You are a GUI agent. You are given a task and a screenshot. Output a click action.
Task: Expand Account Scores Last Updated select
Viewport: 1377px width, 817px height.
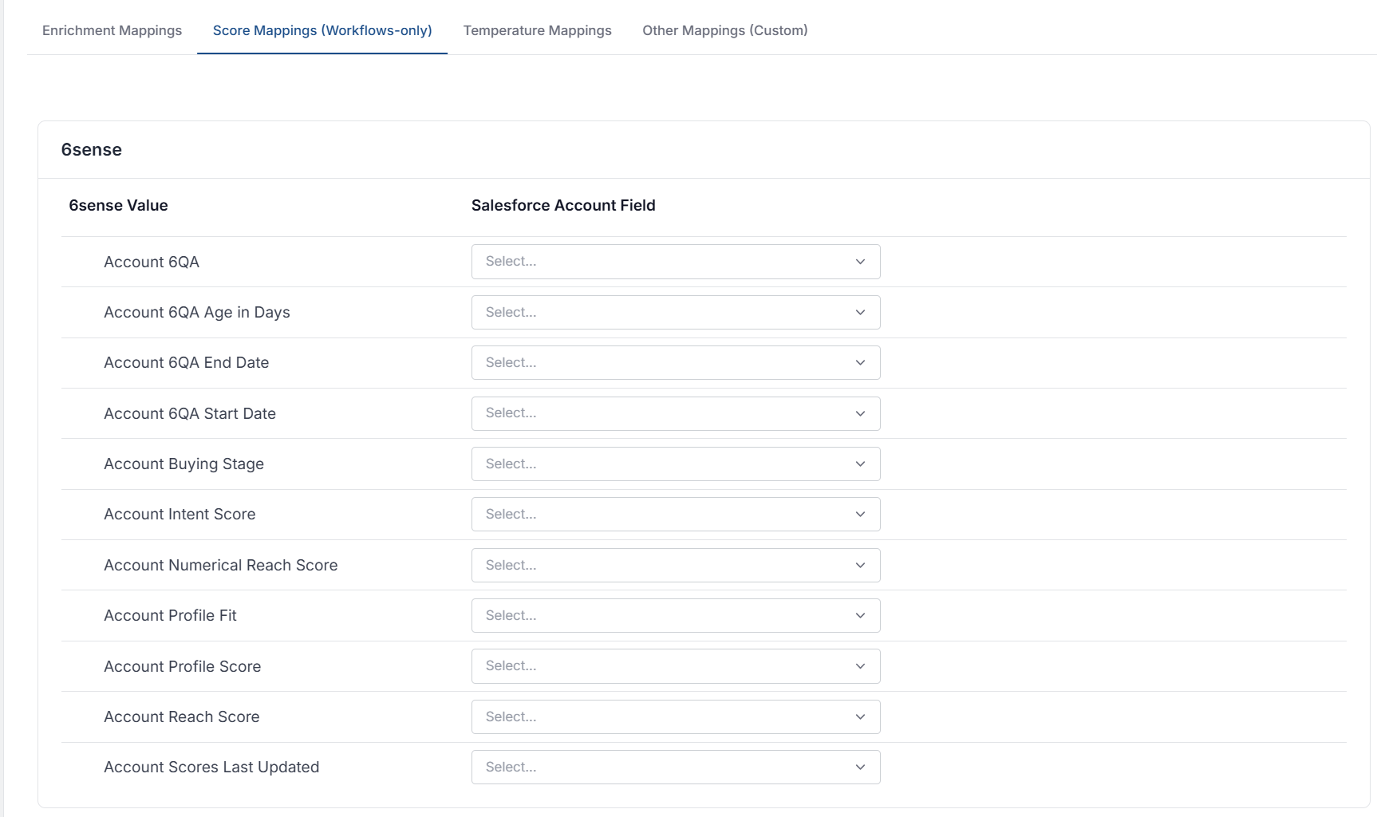click(676, 767)
